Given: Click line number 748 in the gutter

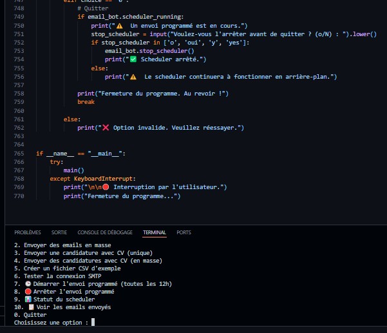Looking at the screenshot, I should pyautogui.click(x=19, y=8).
